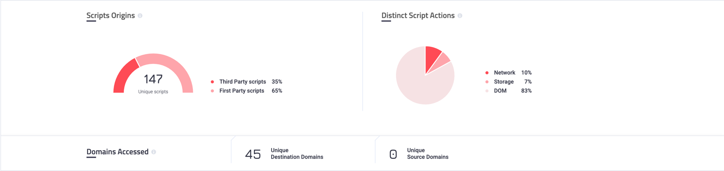Click the First Party scripts legend dot
The width and height of the screenshot is (724, 171).
[212, 91]
